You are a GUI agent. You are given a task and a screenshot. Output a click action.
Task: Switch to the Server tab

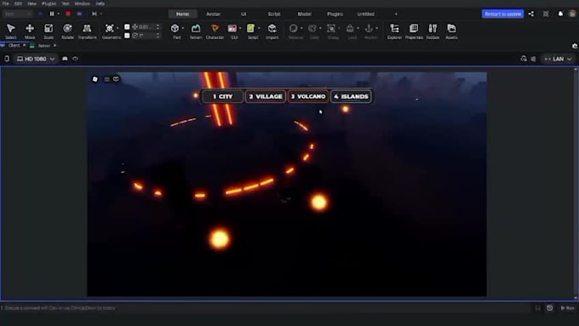coord(43,46)
